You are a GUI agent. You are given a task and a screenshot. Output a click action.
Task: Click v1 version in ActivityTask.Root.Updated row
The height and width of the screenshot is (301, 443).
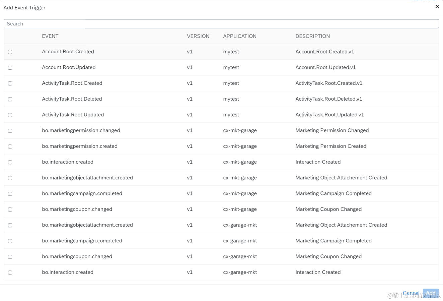(190, 115)
